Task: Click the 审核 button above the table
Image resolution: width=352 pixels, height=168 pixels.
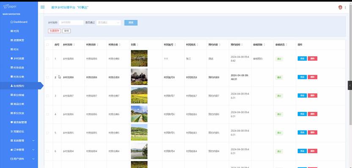Action: (66, 31)
